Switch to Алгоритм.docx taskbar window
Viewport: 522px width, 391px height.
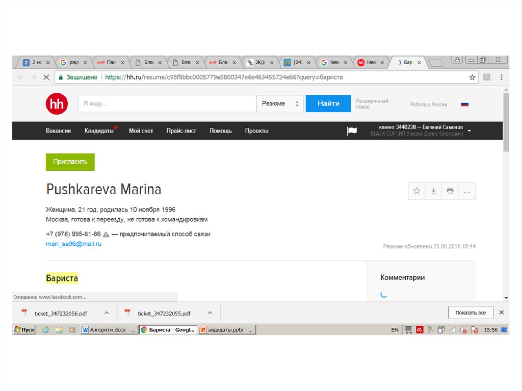109,330
